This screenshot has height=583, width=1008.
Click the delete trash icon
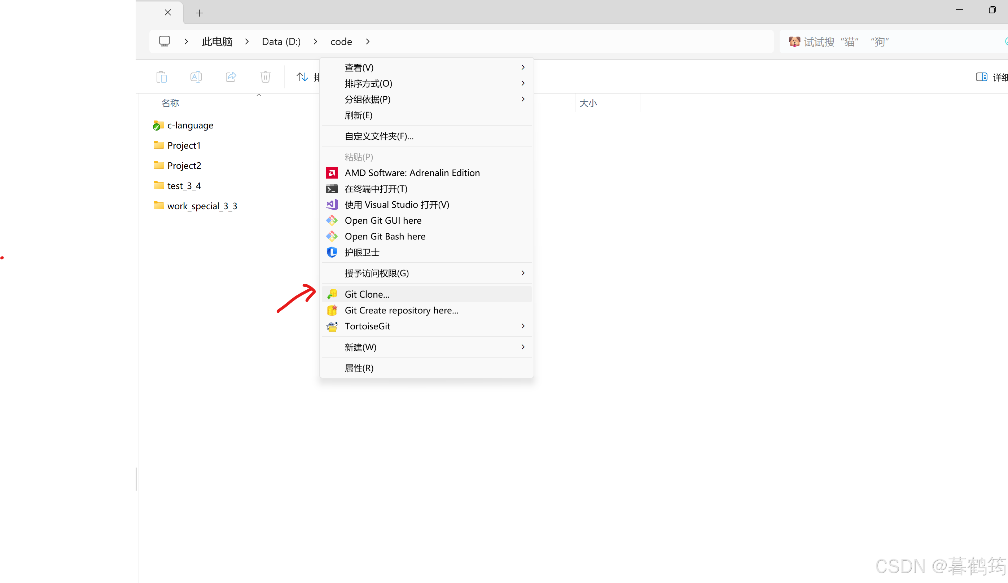[265, 77]
